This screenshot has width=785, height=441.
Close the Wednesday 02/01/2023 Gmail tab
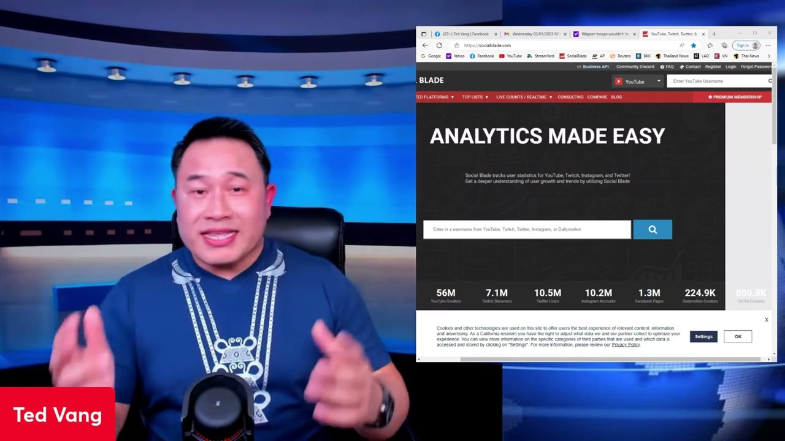[x=565, y=34]
